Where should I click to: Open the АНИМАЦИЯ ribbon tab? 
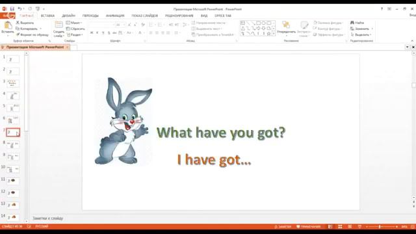pyautogui.click(x=115, y=16)
